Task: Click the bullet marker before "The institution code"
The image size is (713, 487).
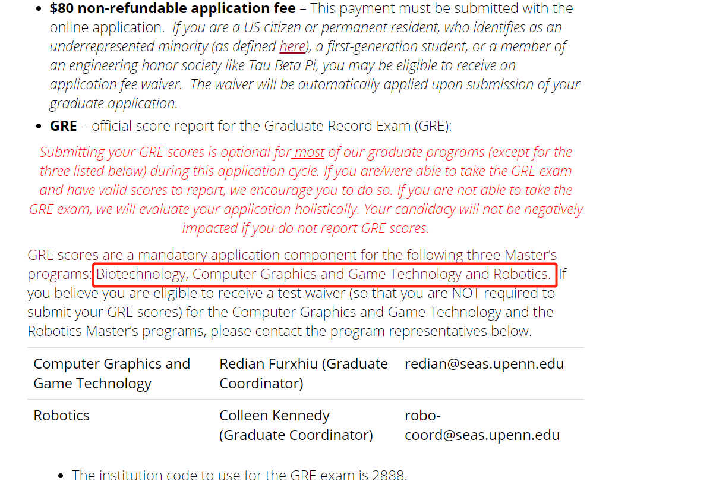Action: click(x=61, y=476)
